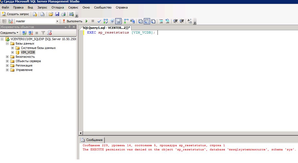Open the Object Explorer window position arrow
Viewport: 298px width, 163px height.
(x=66, y=27)
